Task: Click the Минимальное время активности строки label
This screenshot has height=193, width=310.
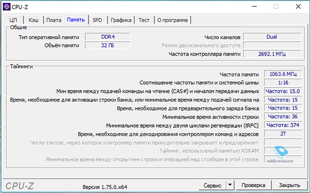Action: (211, 117)
